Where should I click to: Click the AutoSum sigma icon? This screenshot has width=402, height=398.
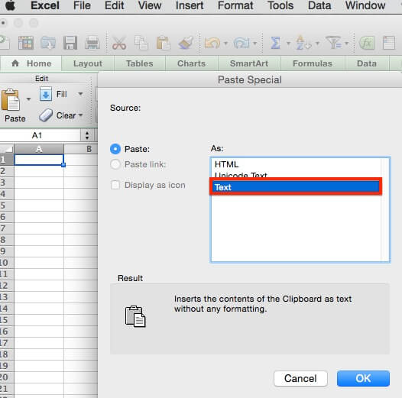(275, 43)
